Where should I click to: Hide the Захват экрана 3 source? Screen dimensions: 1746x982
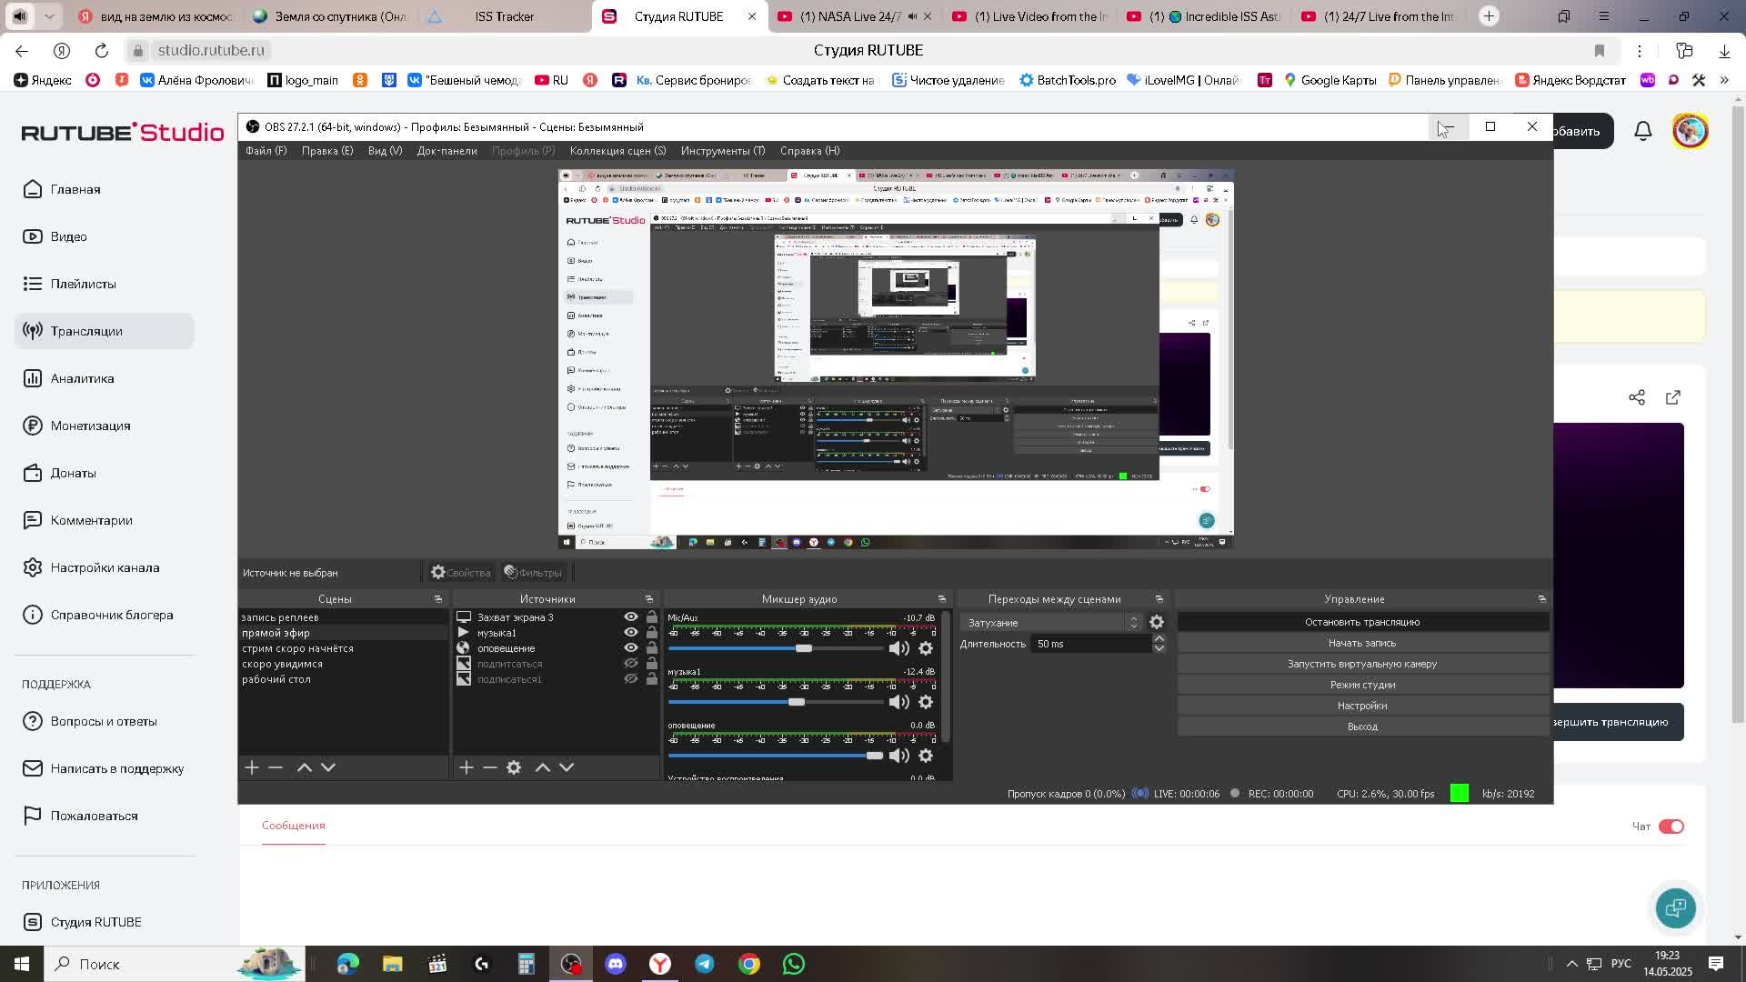630,617
